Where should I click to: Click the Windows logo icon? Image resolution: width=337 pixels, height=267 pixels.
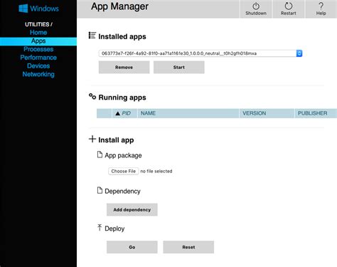(x=23, y=9)
